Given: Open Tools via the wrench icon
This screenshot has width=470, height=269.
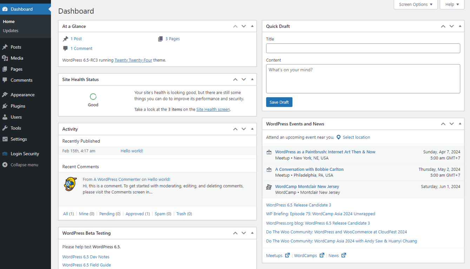Looking at the screenshot, I should point(6,128).
